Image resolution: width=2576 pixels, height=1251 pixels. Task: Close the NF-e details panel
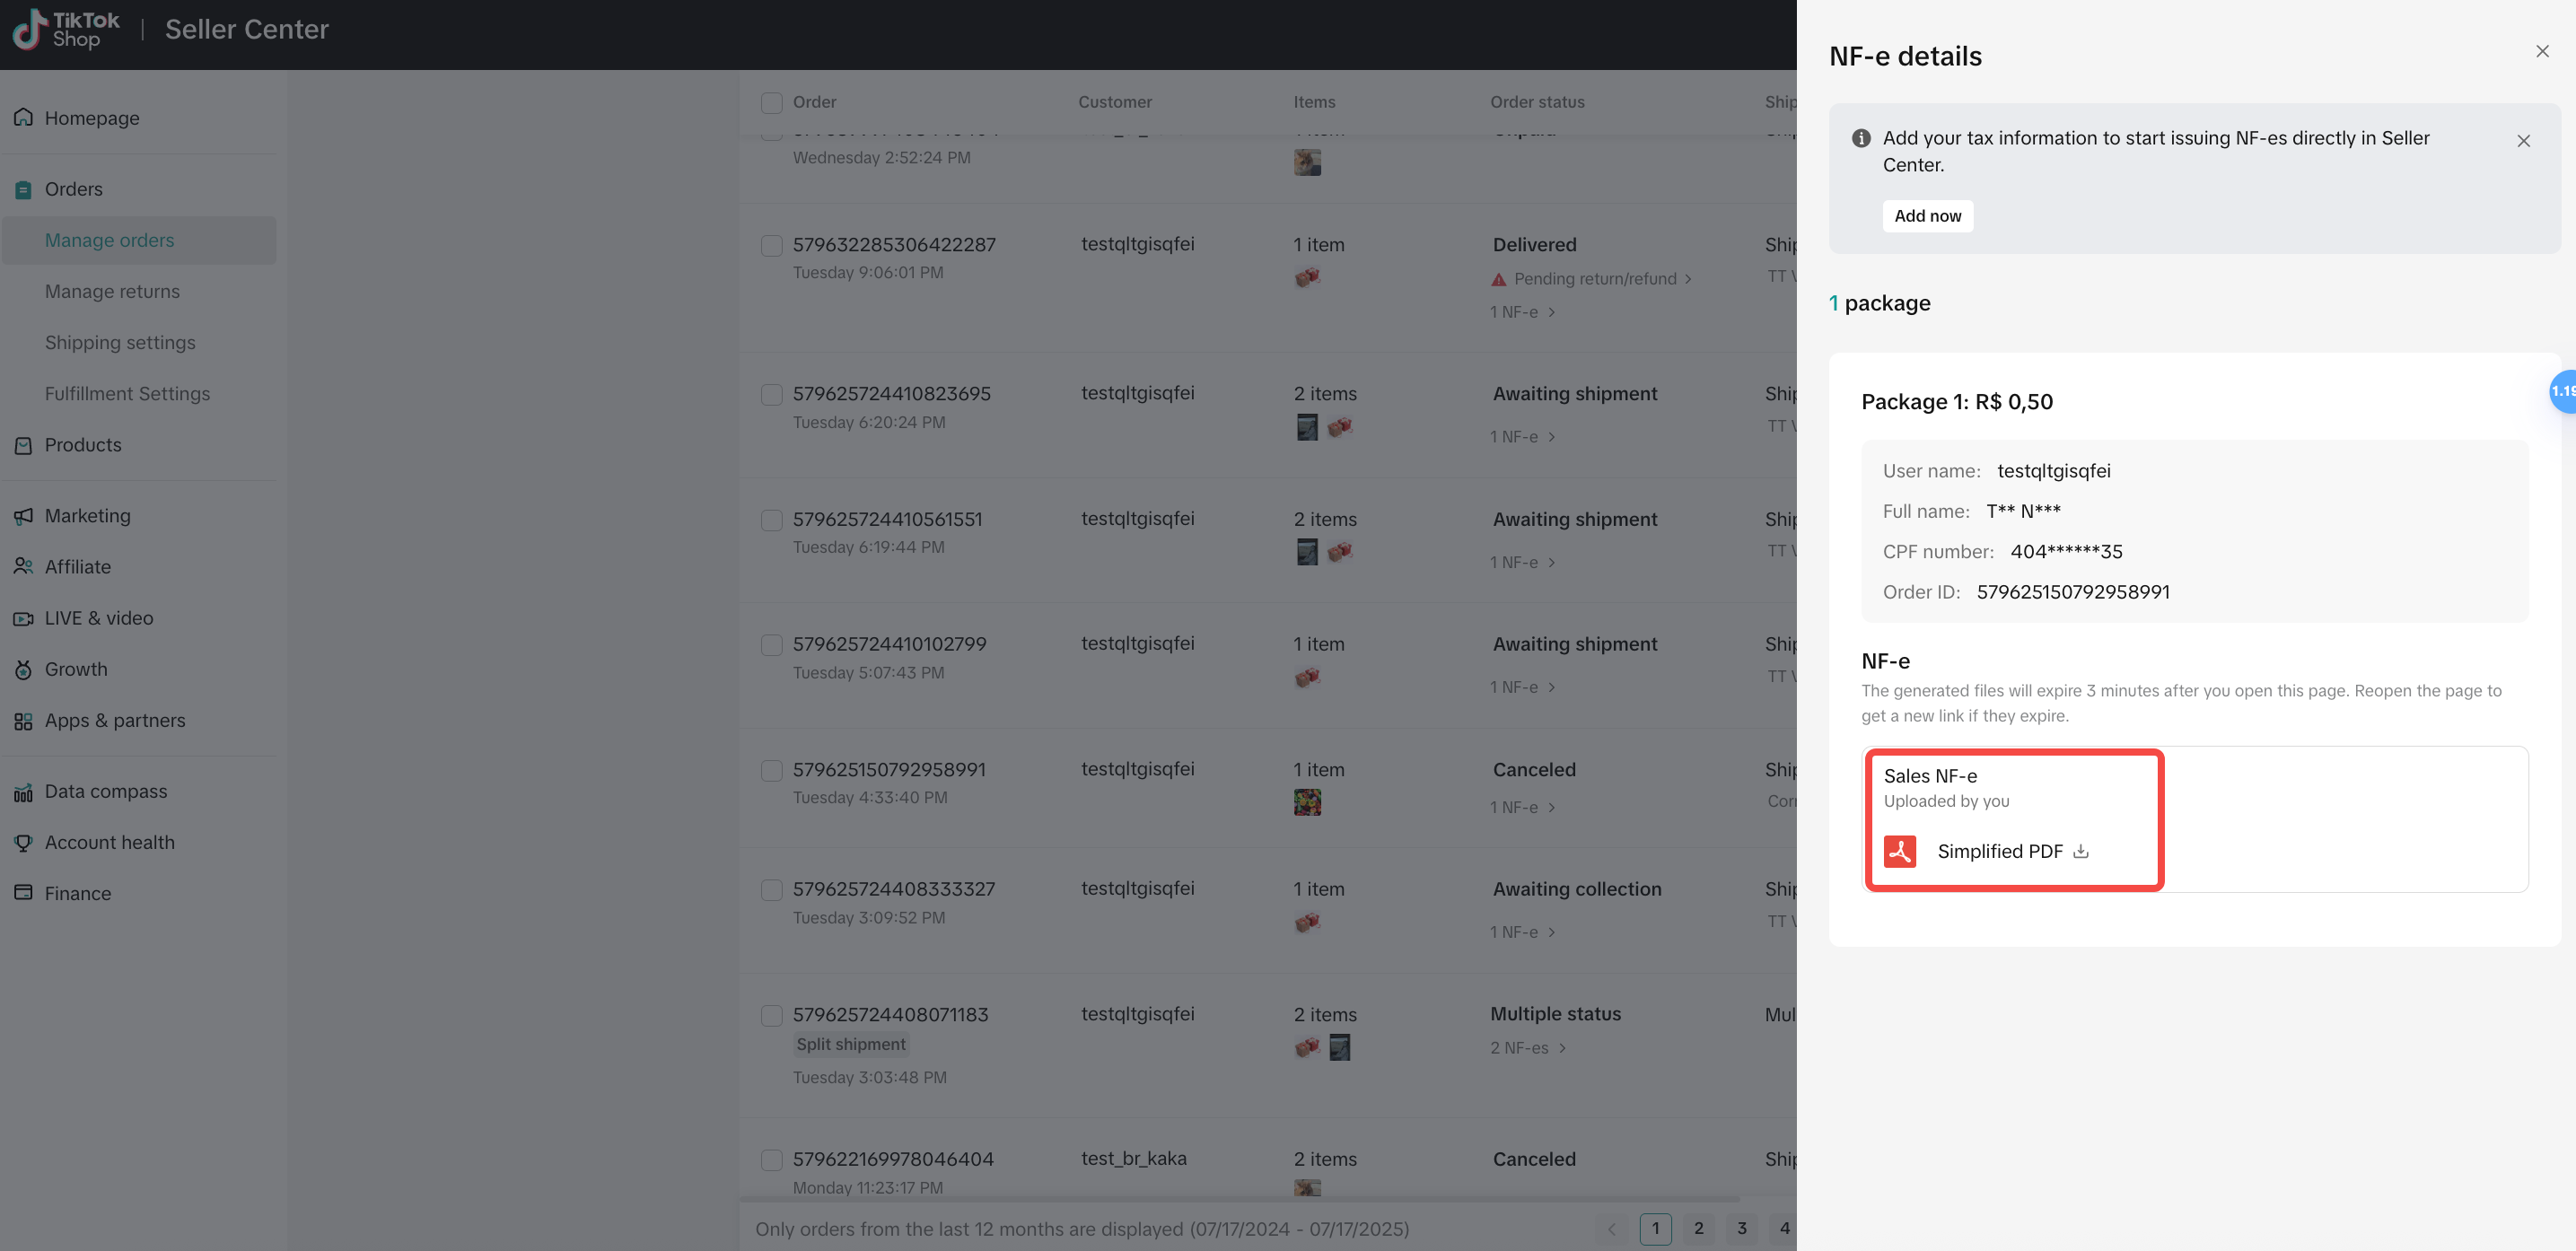pos(2542,51)
